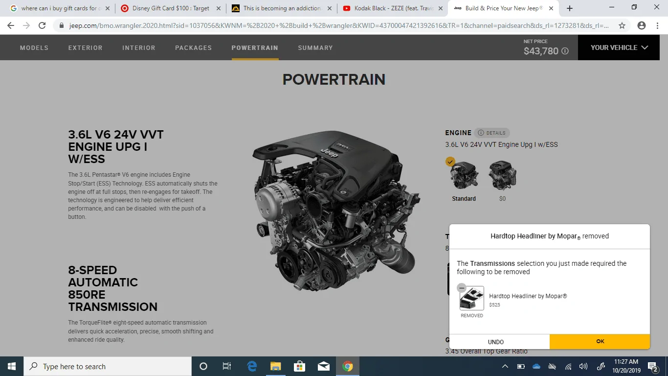Viewport: 668px width, 376px height.
Task: Open the Windows Start menu
Action: tap(11, 366)
